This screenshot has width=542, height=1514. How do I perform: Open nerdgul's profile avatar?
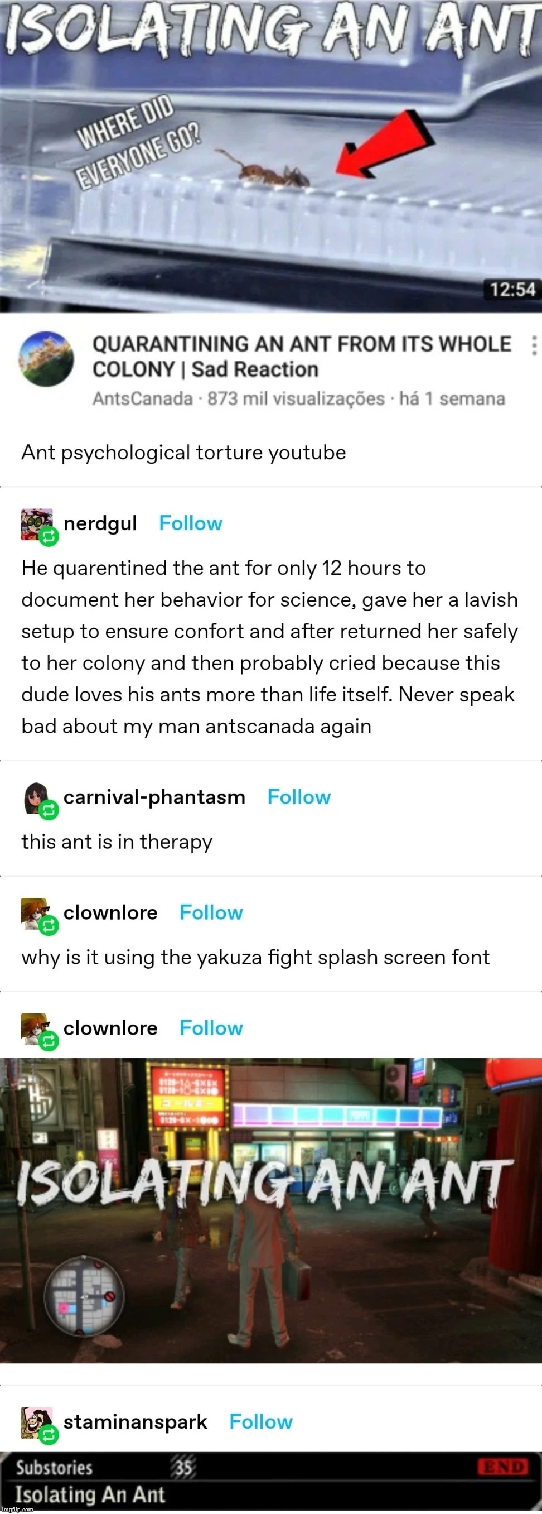point(37,524)
